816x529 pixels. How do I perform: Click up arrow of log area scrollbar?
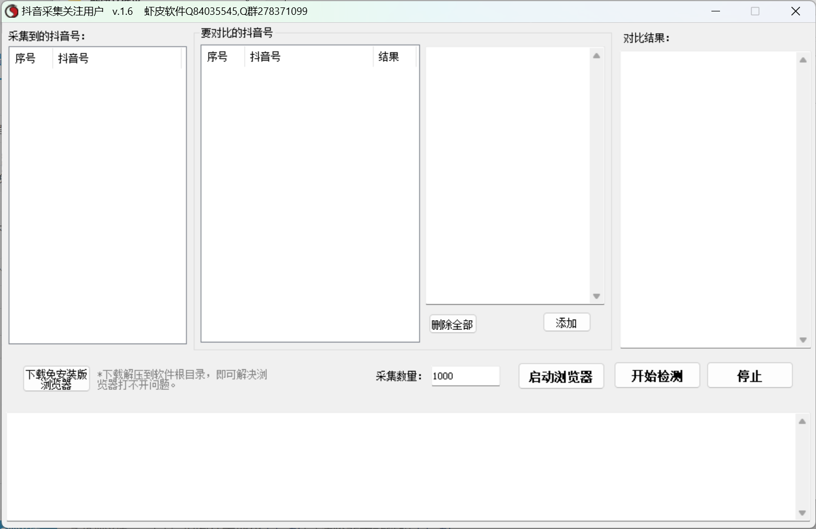(x=802, y=421)
